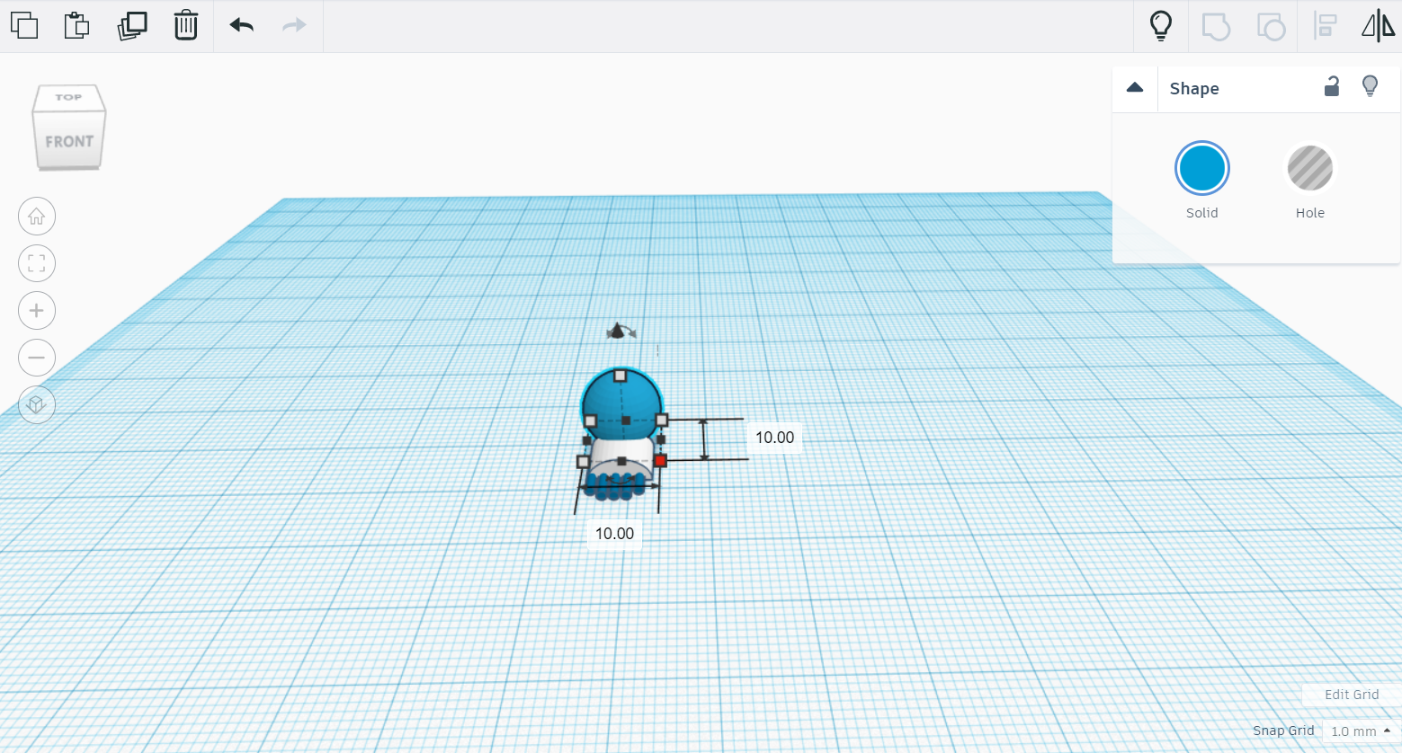Image resolution: width=1402 pixels, height=753 pixels.
Task: Open the Edit Grid settings
Action: click(1352, 695)
